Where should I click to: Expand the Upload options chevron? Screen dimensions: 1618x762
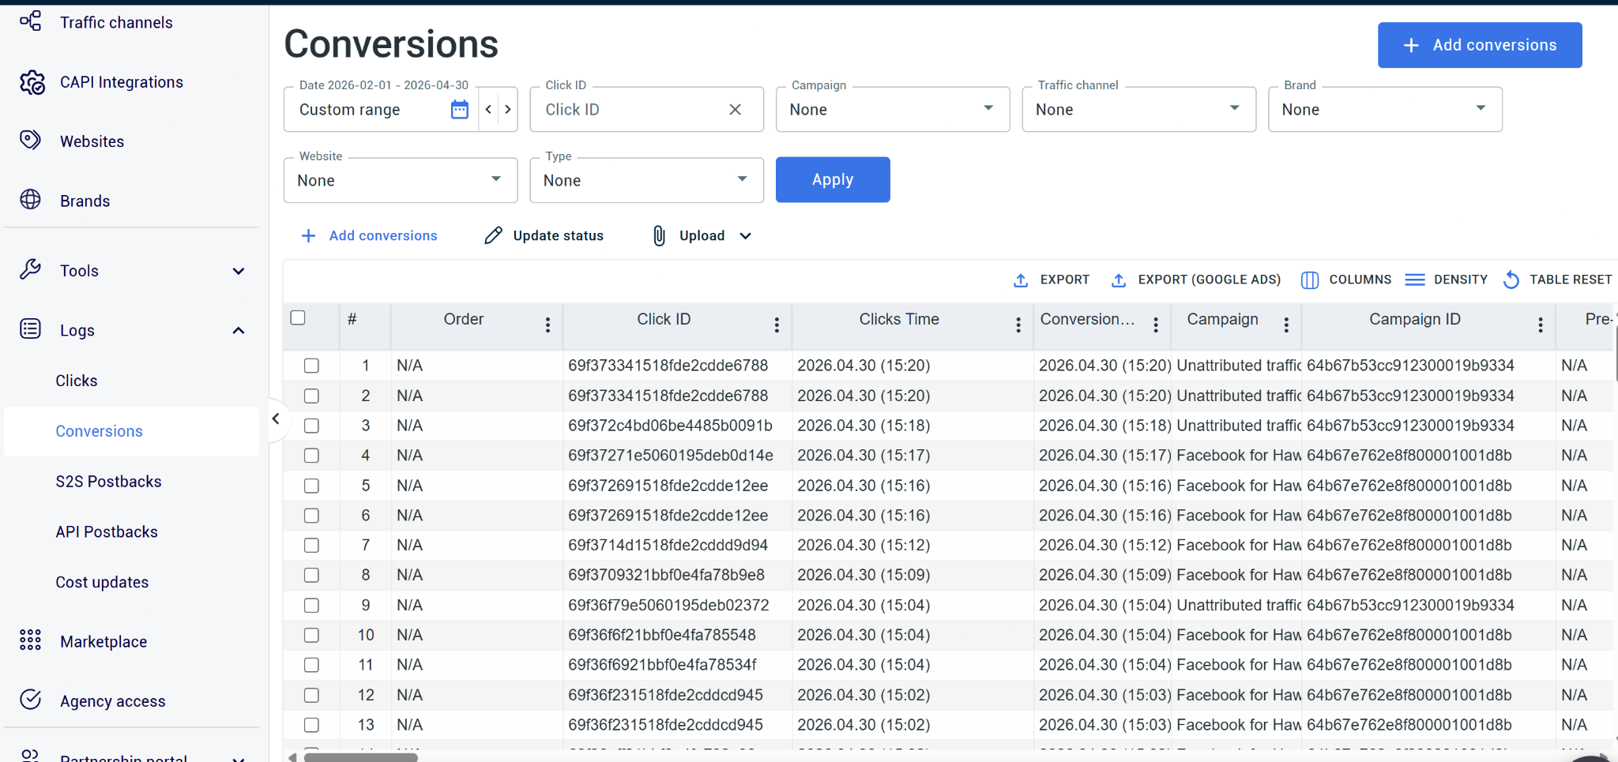point(746,236)
